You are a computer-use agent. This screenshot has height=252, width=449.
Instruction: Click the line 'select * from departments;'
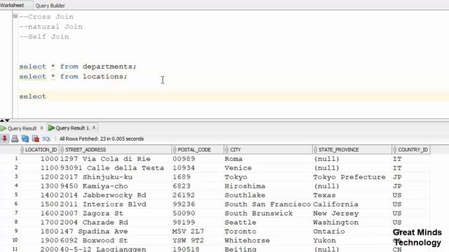coord(78,66)
